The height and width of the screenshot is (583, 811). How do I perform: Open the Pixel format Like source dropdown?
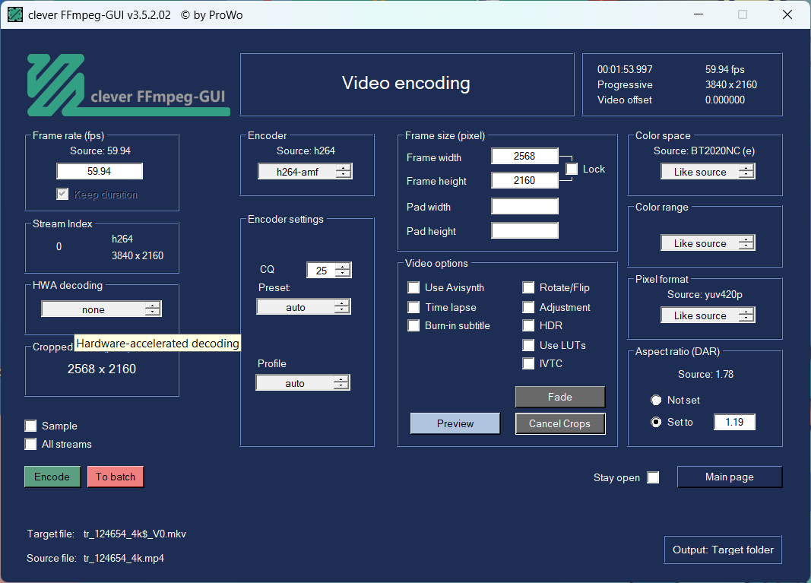[708, 315]
